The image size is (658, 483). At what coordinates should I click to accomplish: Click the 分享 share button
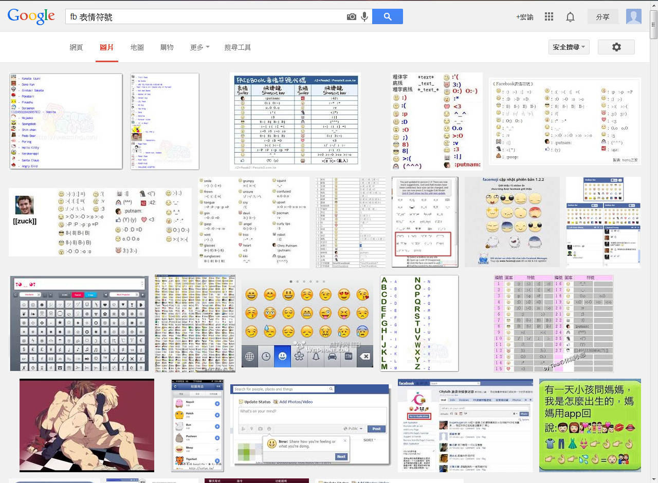pos(603,17)
